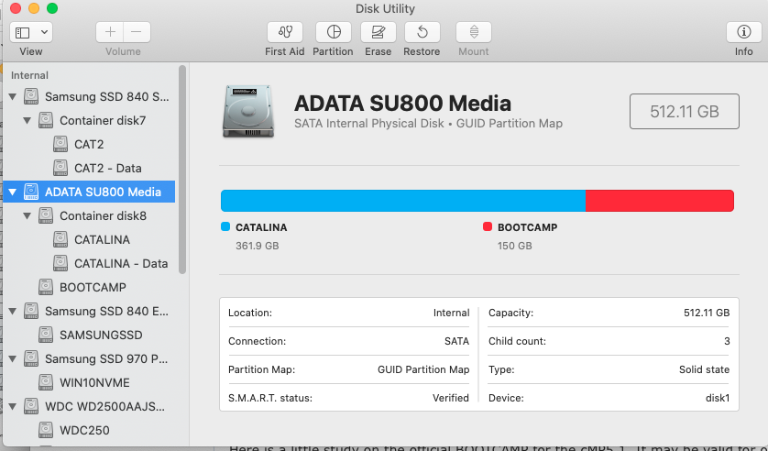Collapse Container disk8
This screenshot has width=768, height=451.
(27, 216)
